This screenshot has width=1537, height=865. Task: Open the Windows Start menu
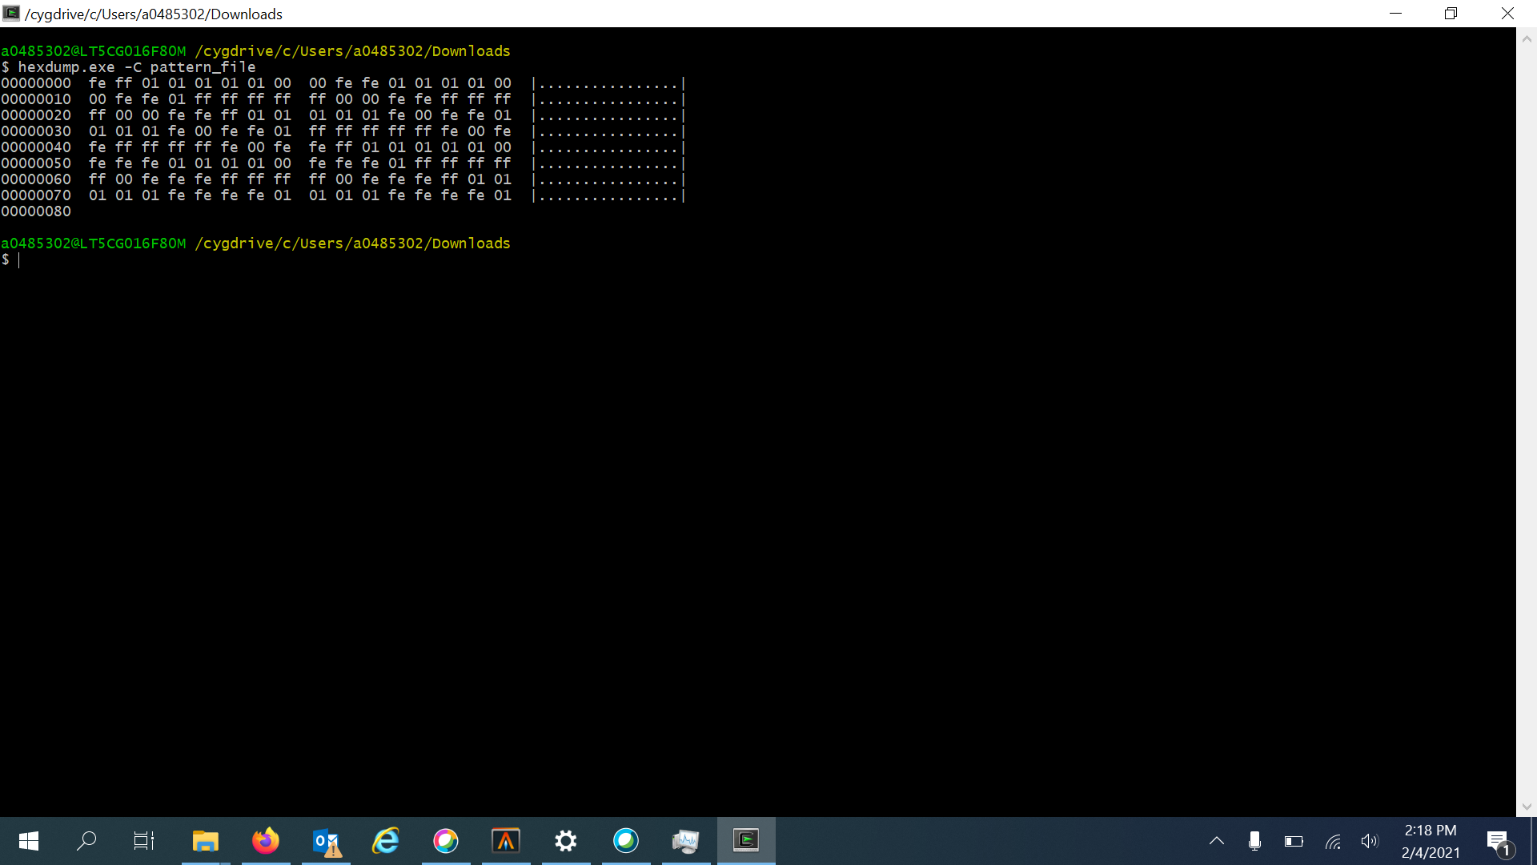point(29,841)
